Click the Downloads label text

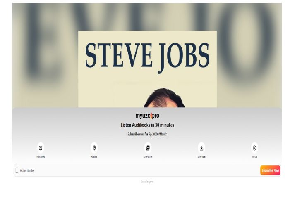pyautogui.click(x=201, y=157)
